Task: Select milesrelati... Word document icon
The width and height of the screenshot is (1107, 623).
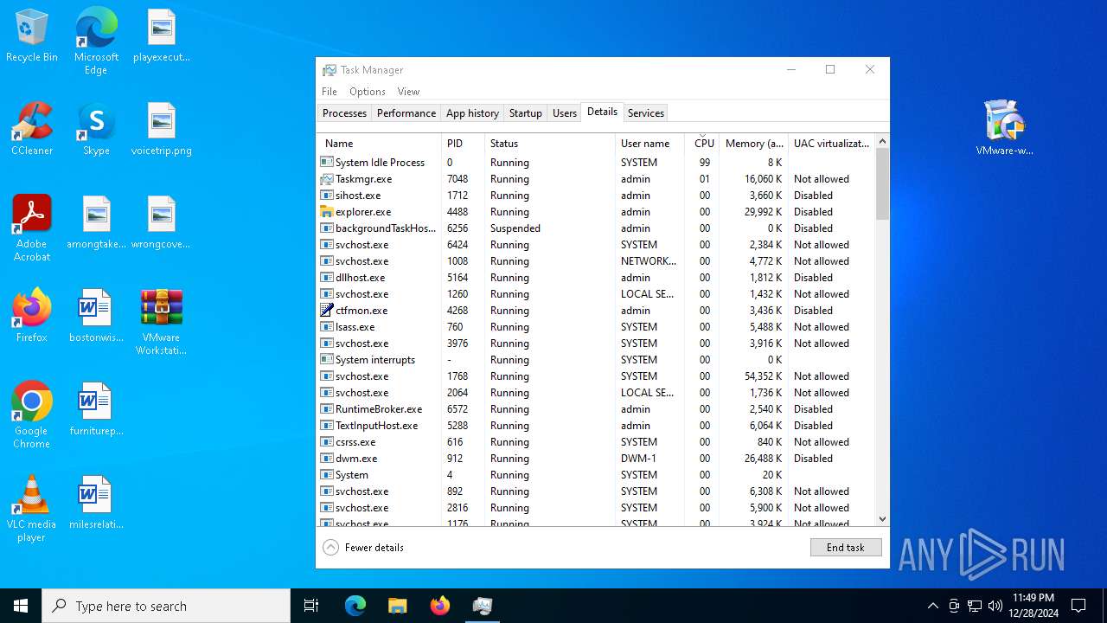Action: tap(96, 504)
